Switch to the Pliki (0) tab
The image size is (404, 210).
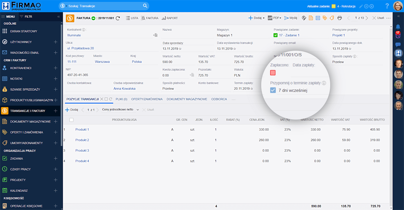point(121,99)
